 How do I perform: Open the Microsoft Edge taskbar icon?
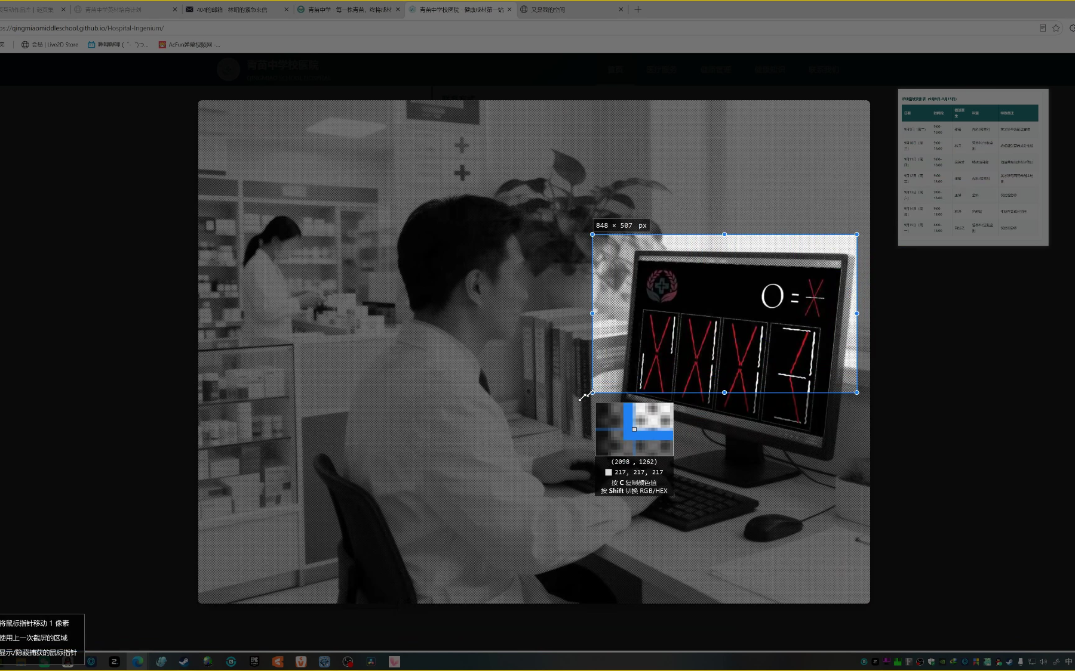pos(138,661)
